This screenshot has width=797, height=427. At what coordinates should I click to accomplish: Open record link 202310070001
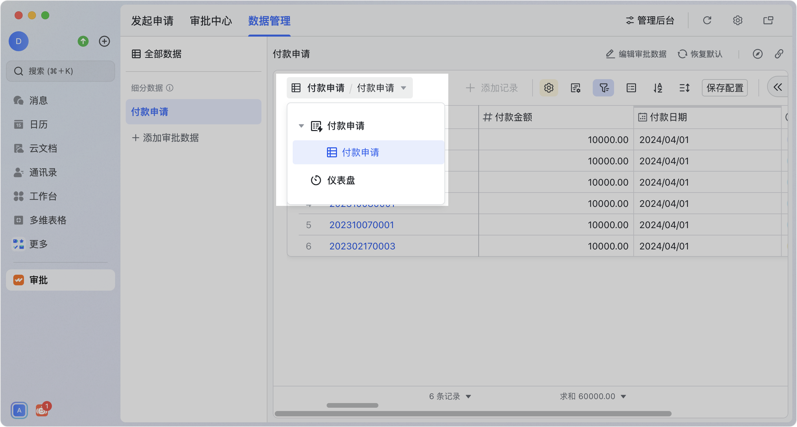tap(362, 225)
